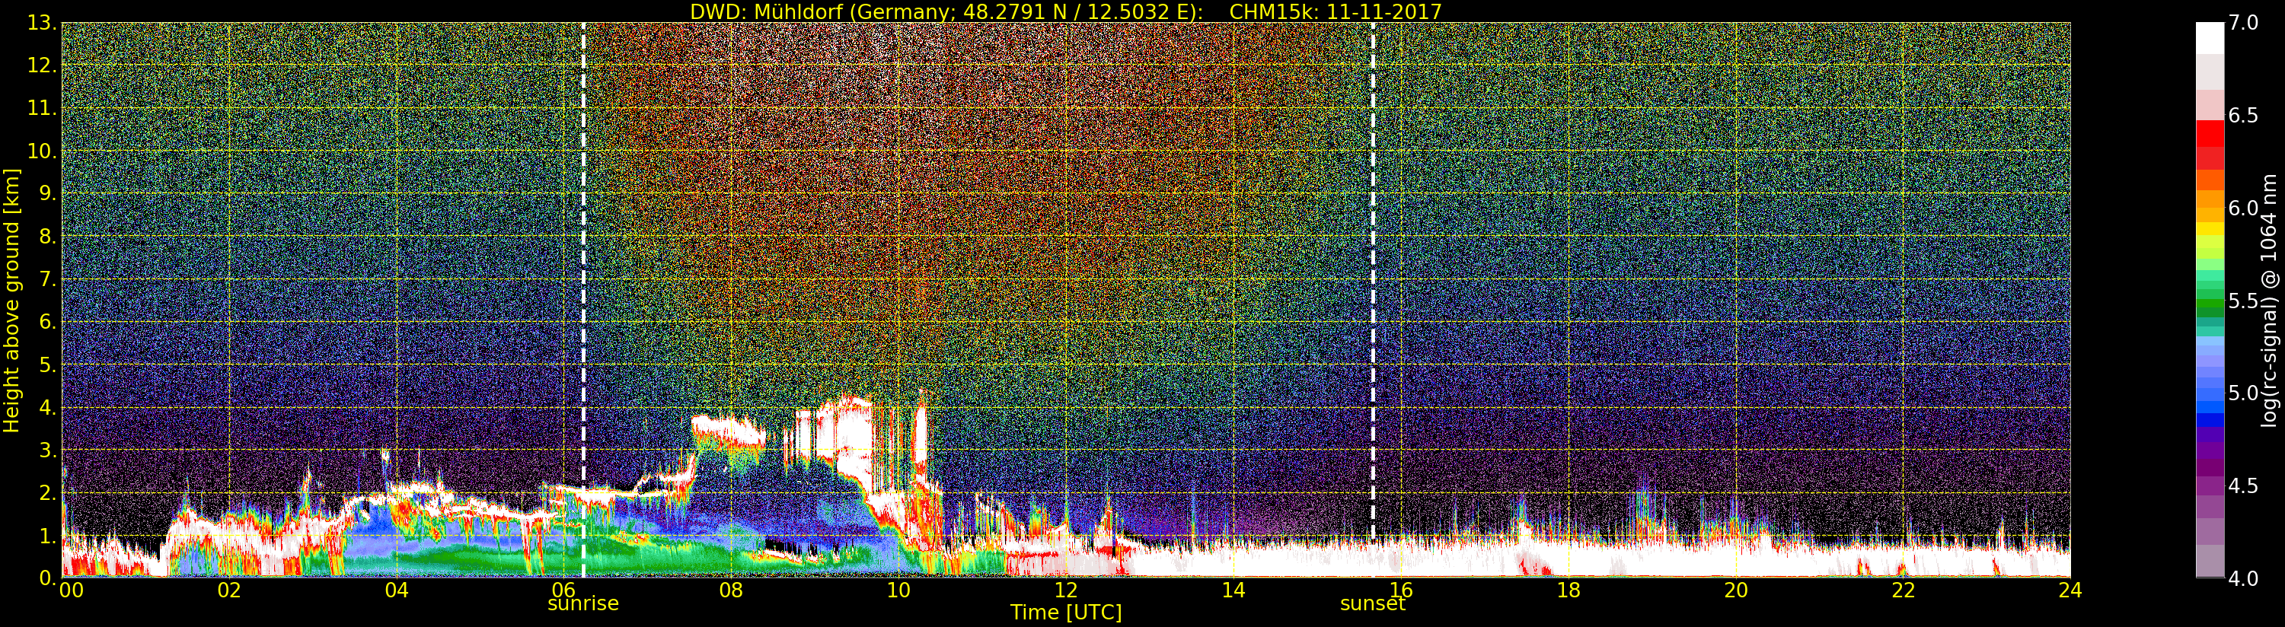Viewport: 2285px width, 627px height.
Task: Click the time axis tick '16'
Action: click(x=1401, y=590)
